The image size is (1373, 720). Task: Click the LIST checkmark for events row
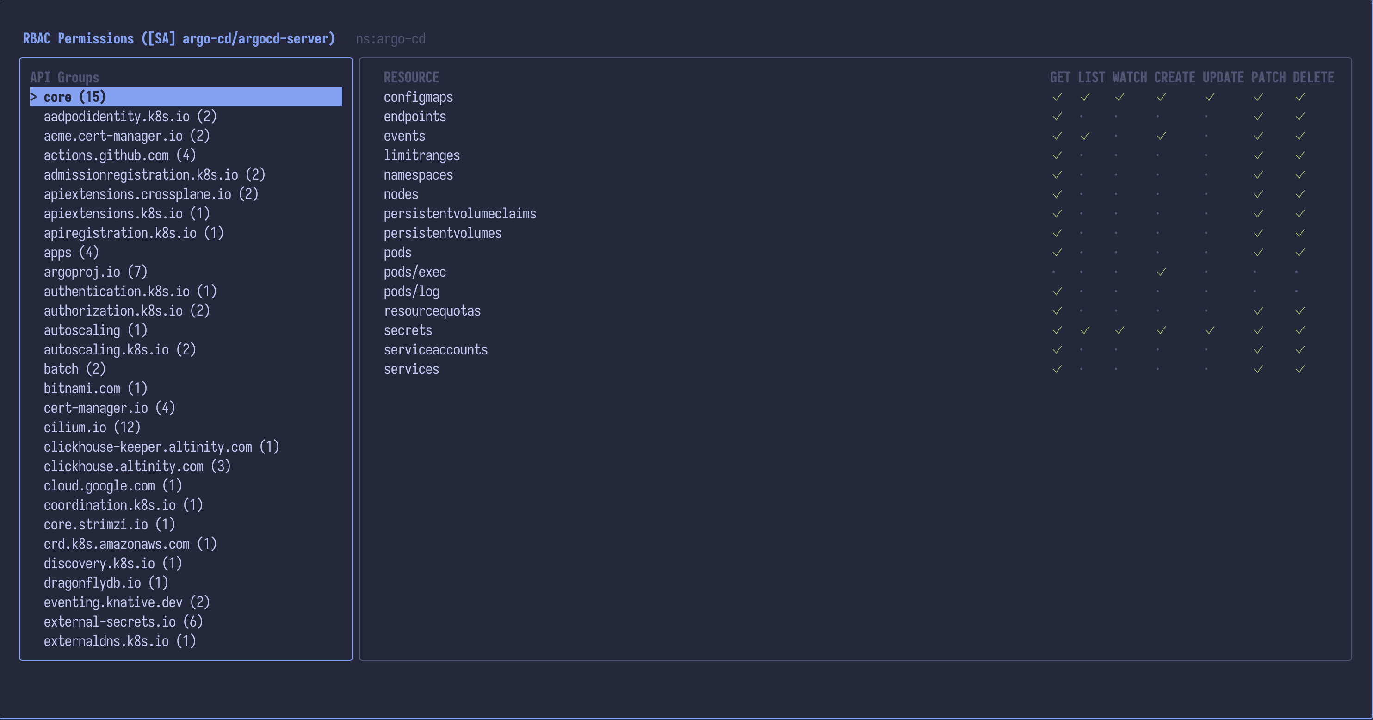click(x=1085, y=136)
